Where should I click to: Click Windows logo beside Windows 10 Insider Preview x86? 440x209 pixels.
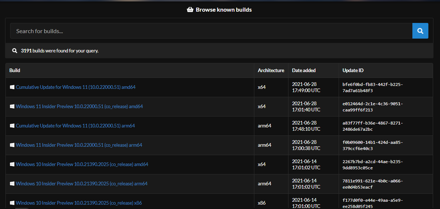(12, 203)
